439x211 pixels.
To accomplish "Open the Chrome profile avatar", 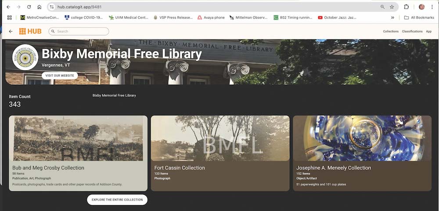I will coord(421,7).
